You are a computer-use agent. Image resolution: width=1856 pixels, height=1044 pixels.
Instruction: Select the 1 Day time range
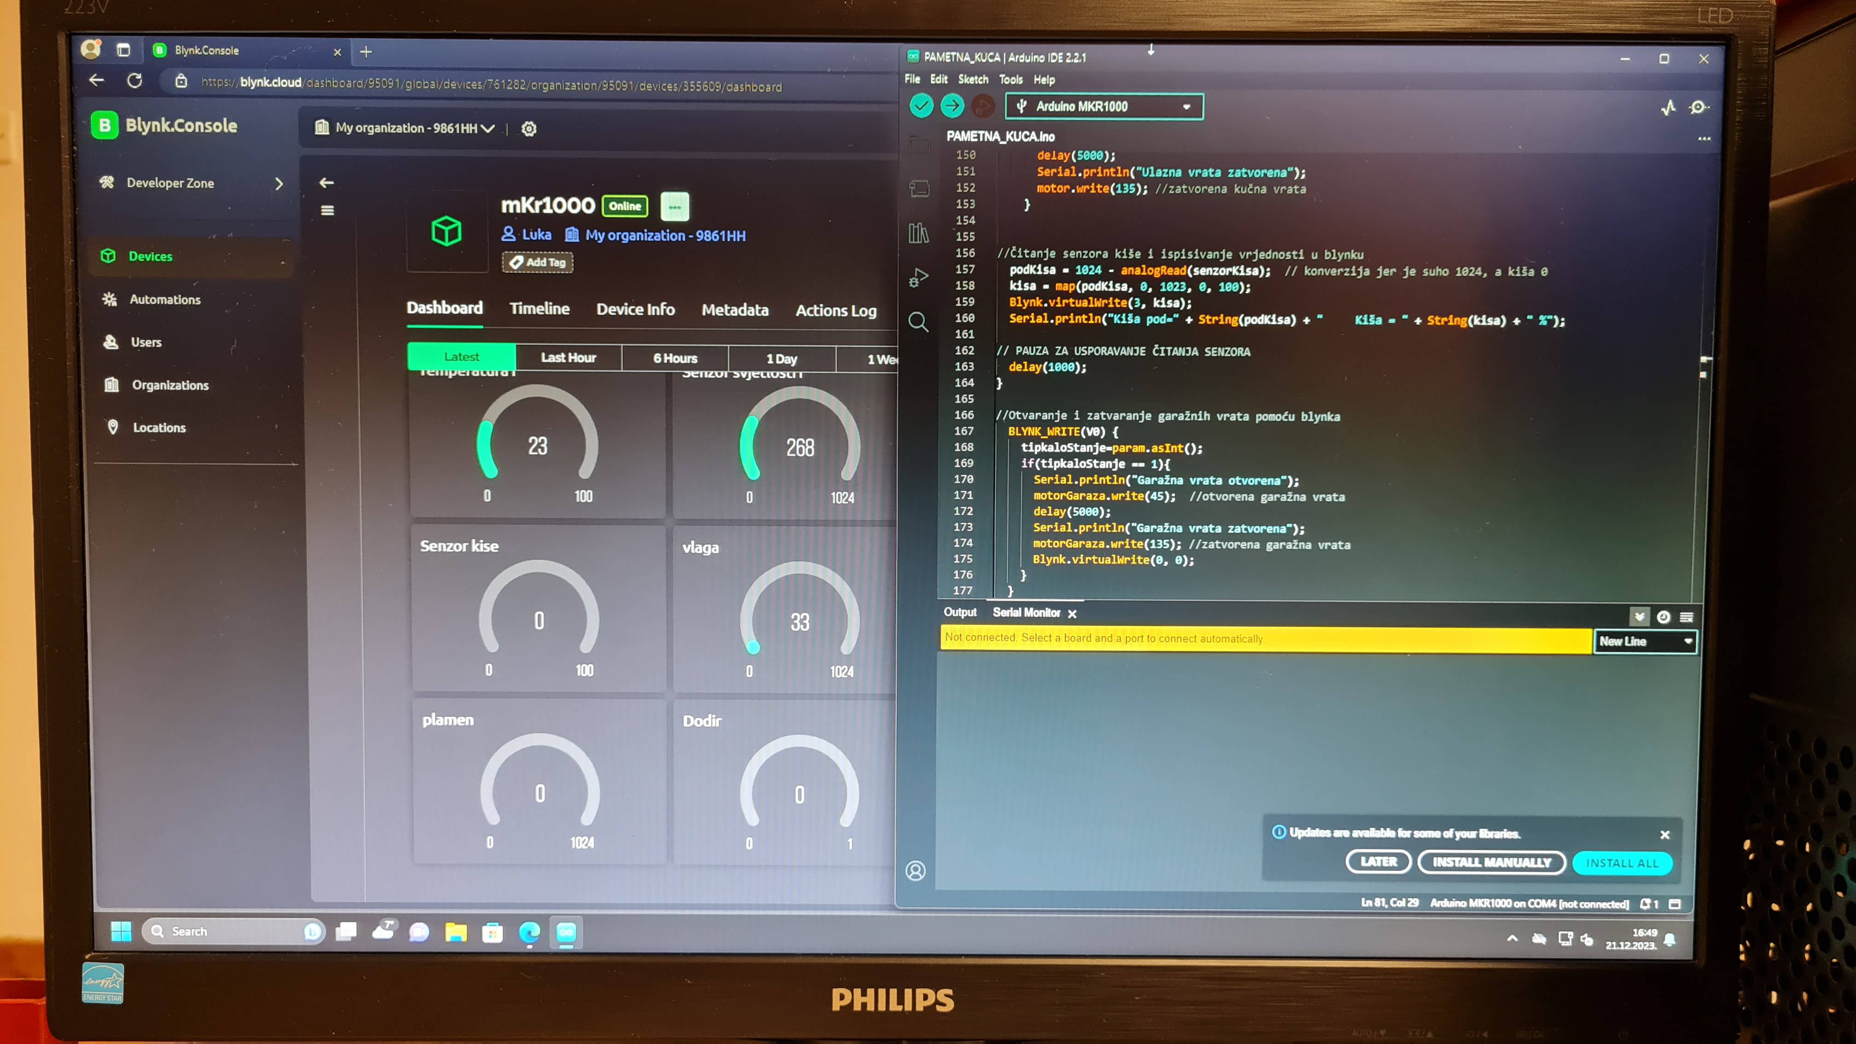tap(782, 359)
